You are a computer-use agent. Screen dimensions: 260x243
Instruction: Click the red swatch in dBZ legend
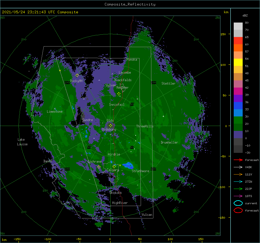tap(238, 41)
